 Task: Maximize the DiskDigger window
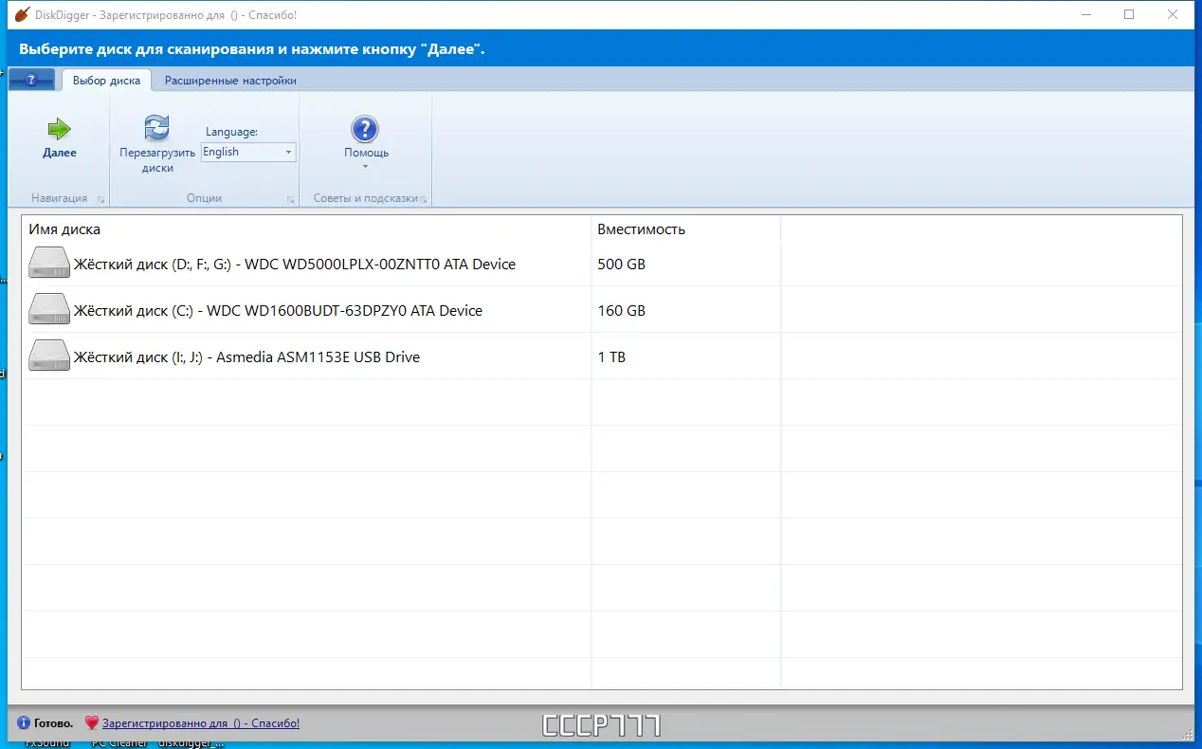(x=1129, y=15)
